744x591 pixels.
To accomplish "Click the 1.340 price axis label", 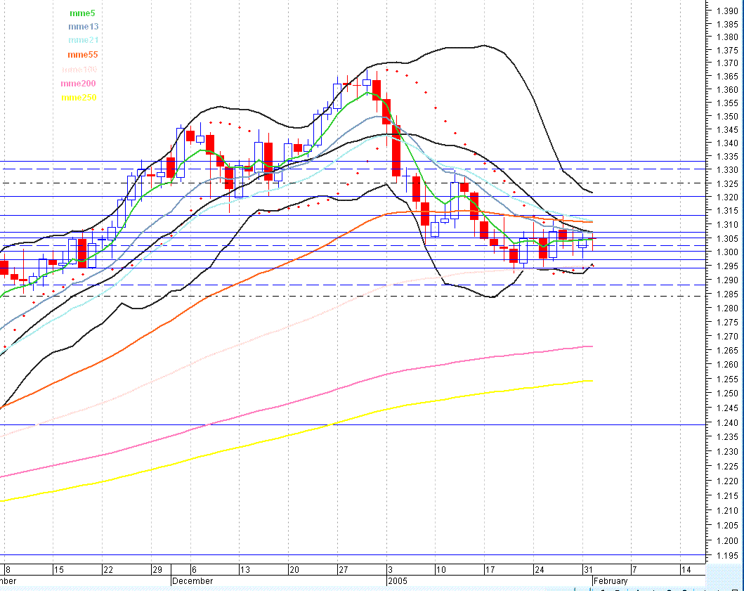I will [727, 143].
